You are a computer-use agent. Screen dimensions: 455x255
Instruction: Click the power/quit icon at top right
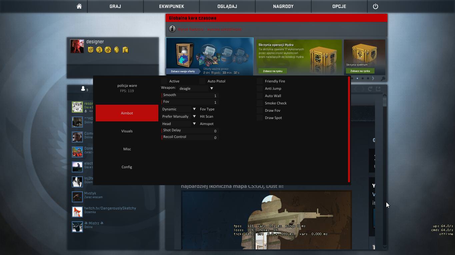pyautogui.click(x=375, y=6)
